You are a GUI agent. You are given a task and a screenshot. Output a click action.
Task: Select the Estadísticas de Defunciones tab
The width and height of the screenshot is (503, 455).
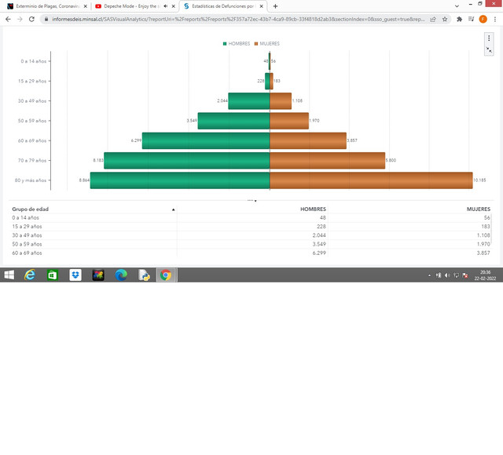222,6
